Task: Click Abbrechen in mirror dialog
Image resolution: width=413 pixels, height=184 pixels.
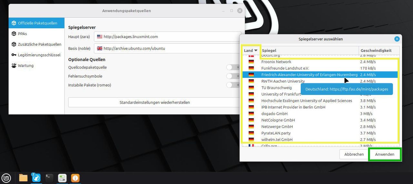Action: point(354,154)
